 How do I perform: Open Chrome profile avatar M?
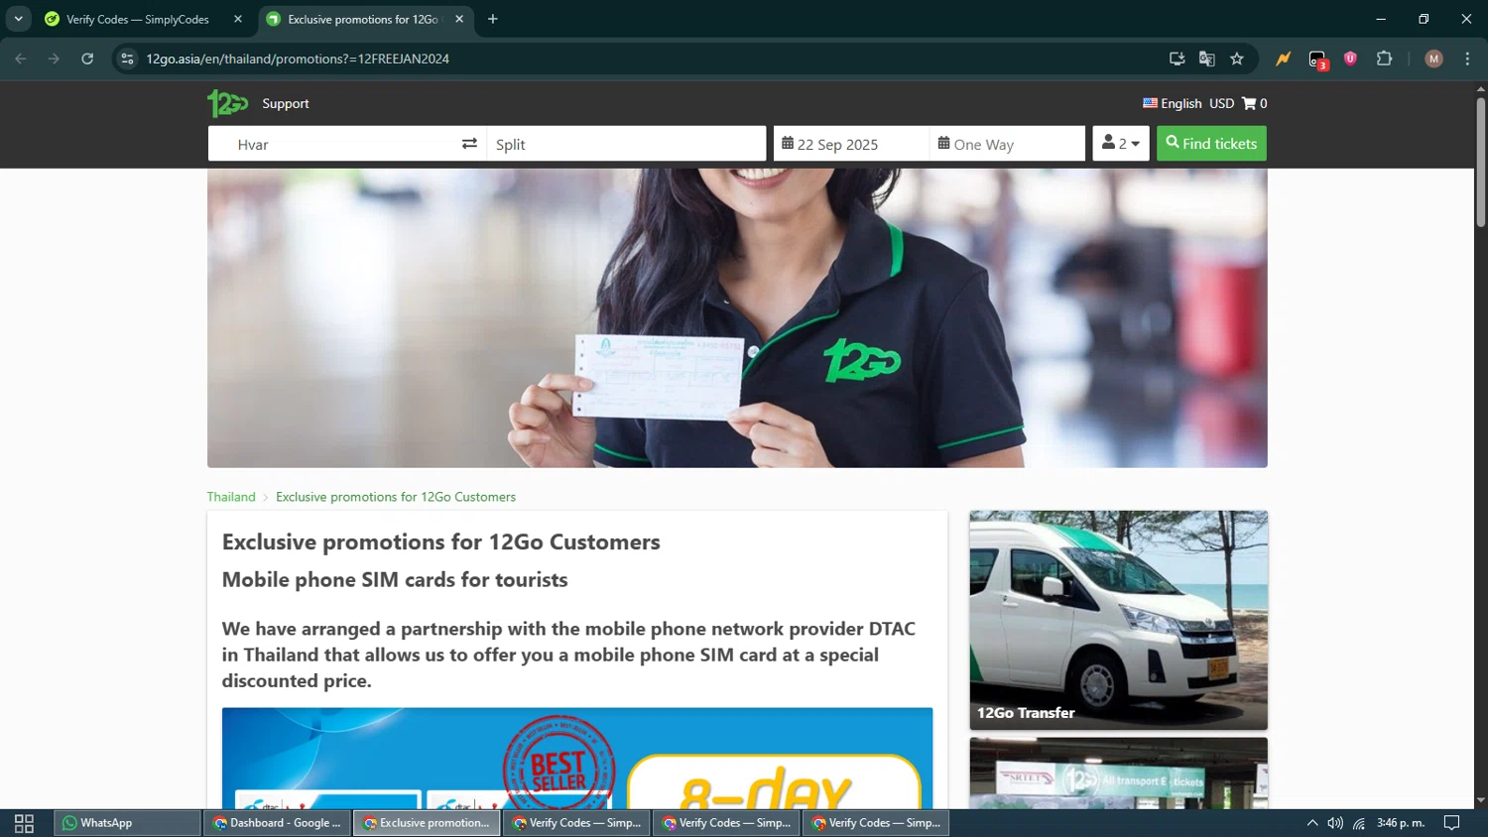(1433, 59)
